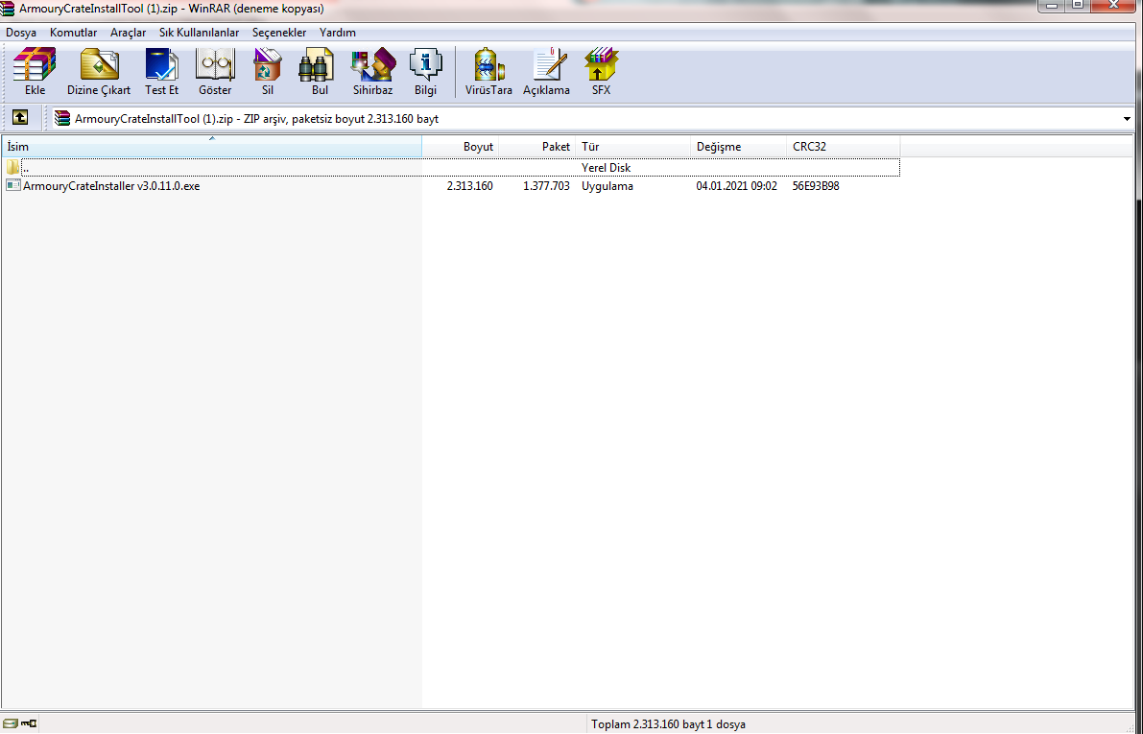1143x734 pixels.
Task: Click the Ekle (Add) toolbar icon
Action: pos(35,71)
